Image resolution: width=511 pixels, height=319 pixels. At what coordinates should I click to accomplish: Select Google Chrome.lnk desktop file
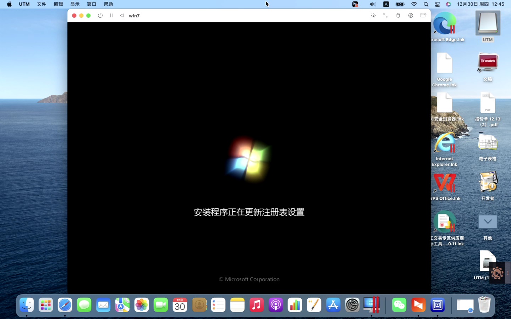pyautogui.click(x=445, y=63)
